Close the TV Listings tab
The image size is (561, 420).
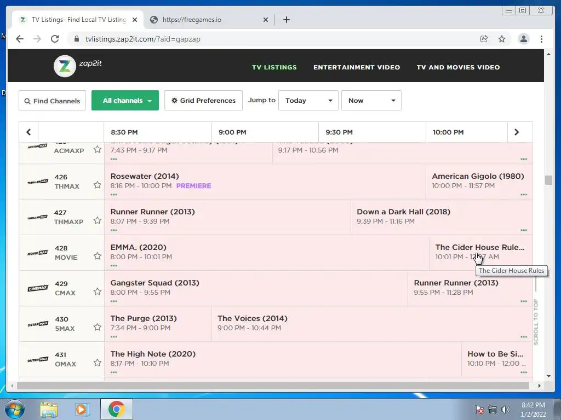pos(135,20)
